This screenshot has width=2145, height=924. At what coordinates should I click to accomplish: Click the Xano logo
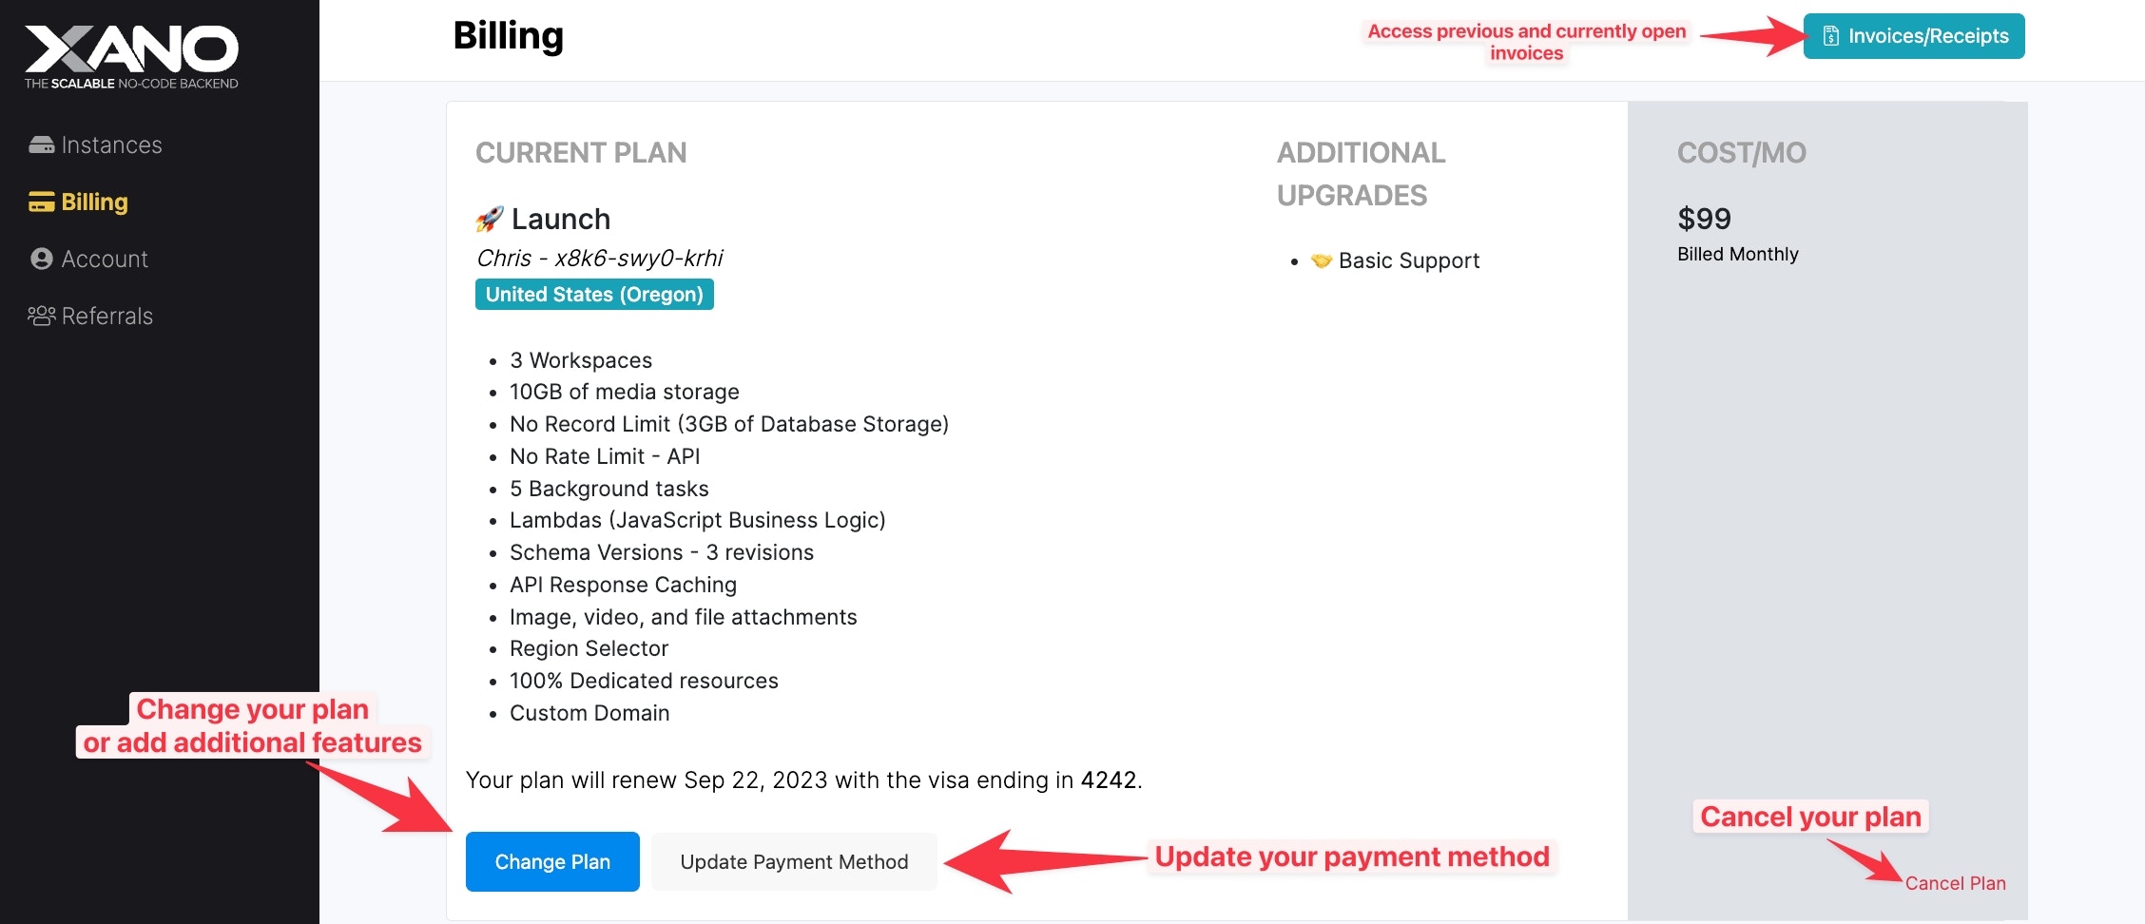click(131, 57)
